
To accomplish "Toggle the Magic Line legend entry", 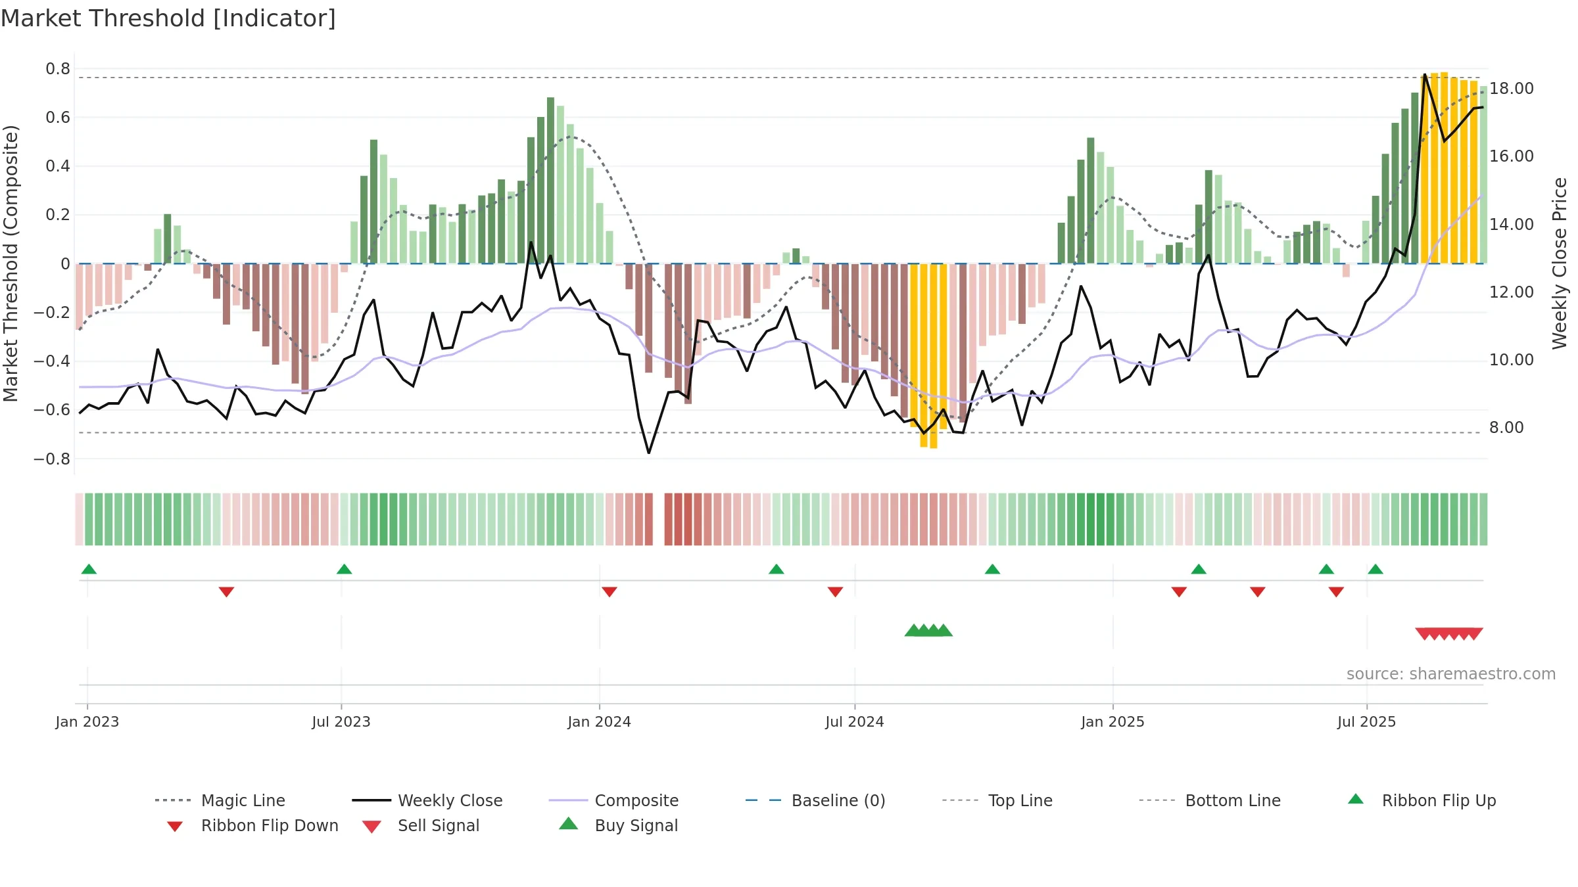I will point(220,800).
